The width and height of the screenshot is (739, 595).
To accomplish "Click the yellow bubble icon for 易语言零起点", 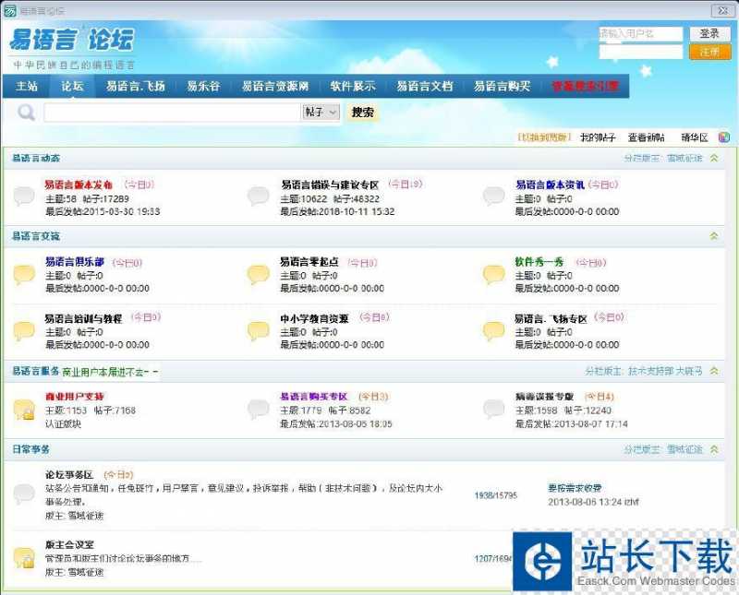I will coord(259,274).
